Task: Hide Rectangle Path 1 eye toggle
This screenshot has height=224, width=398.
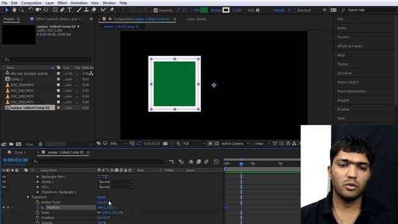Action: point(4,177)
